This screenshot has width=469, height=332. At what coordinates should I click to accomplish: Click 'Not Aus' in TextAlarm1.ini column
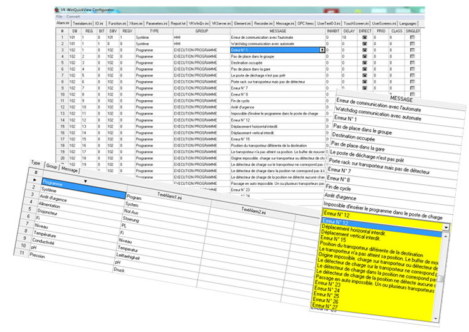(x=131, y=212)
